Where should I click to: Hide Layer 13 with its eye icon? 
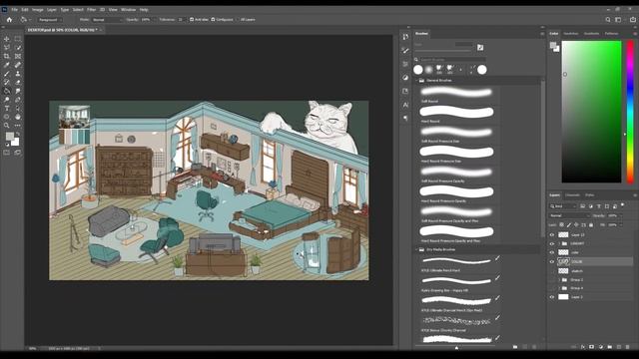pos(552,235)
